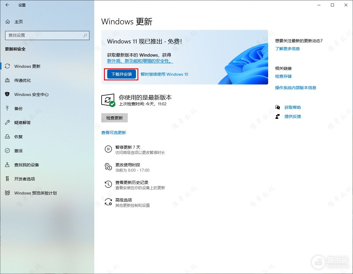Viewport: 353px width, 274px height.
Task: Open Windows 预览体验计划 page
Action: [x=35, y=193]
